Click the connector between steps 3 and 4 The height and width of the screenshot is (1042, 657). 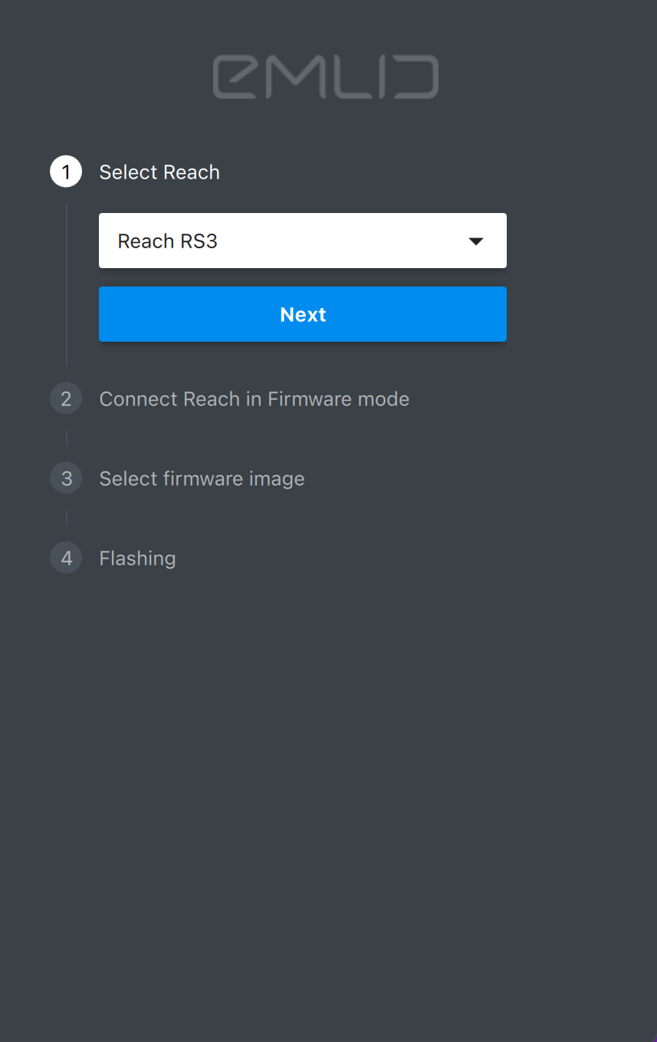click(x=67, y=518)
